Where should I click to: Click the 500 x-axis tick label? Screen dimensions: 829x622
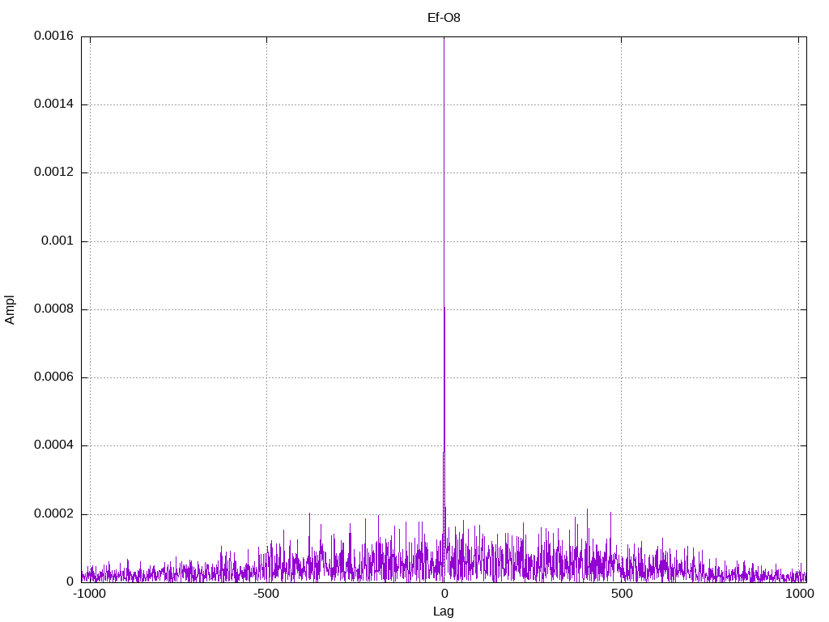coord(622,594)
